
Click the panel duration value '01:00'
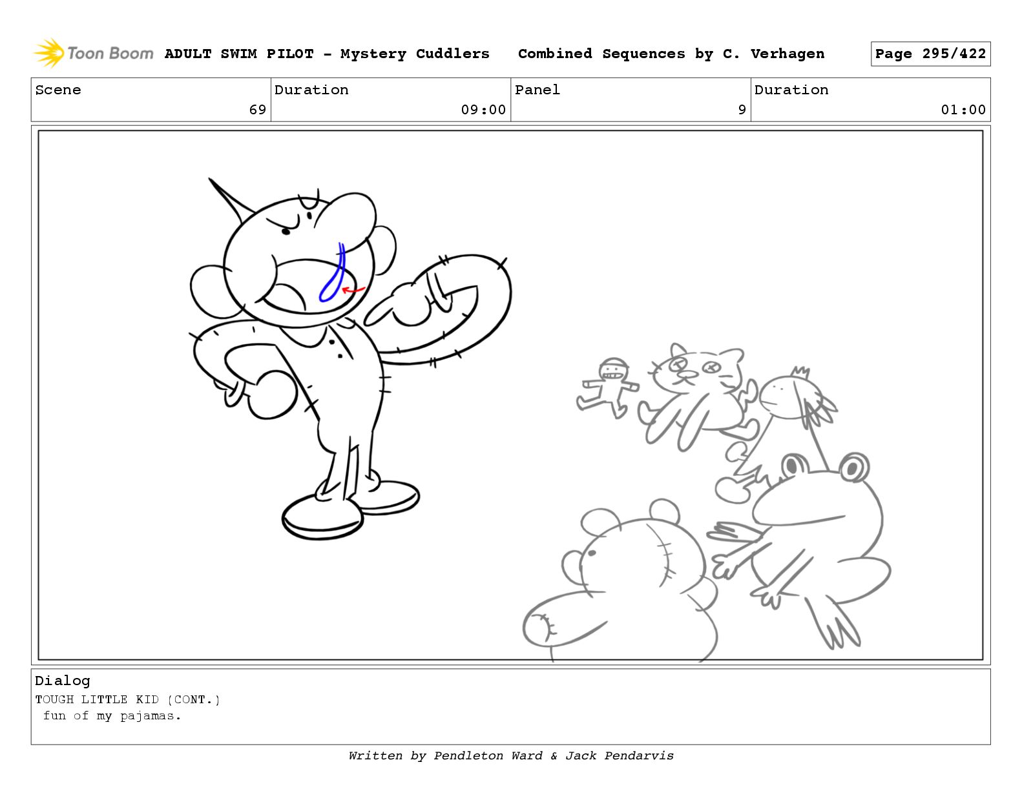tap(963, 110)
